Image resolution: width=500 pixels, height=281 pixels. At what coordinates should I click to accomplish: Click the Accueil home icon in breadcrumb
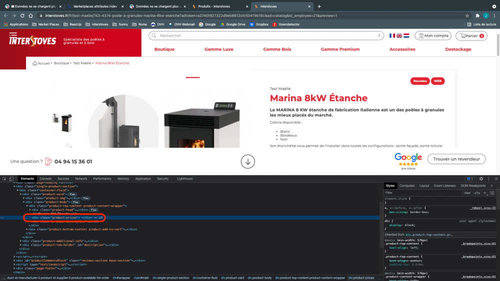click(35, 63)
